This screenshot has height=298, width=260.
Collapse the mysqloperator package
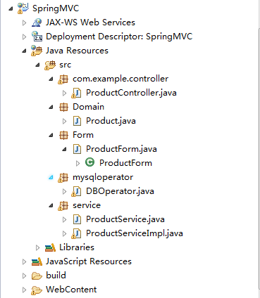click(x=51, y=178)
